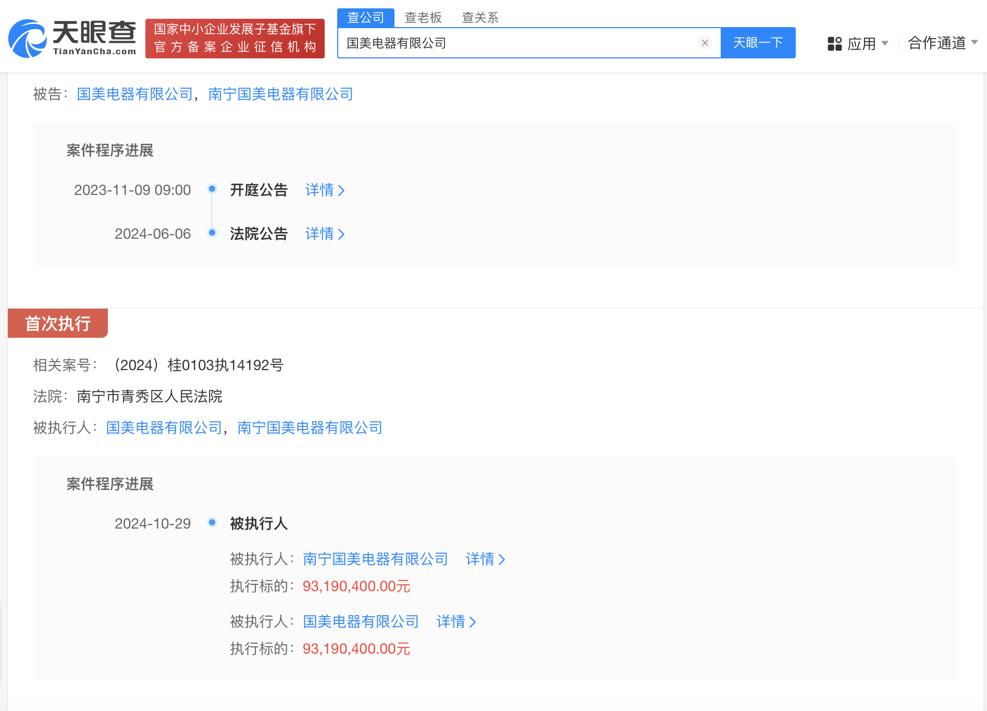Expand the 合作通道 dropdown
987x711 pixels.
(943, 43)
